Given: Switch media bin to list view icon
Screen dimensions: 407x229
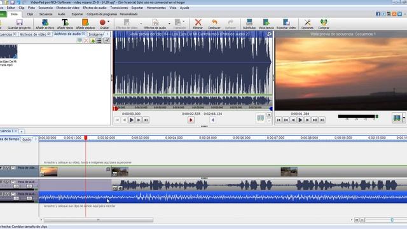Looking at the screenshot, I should pyautogui.click(x=99, y=41).
